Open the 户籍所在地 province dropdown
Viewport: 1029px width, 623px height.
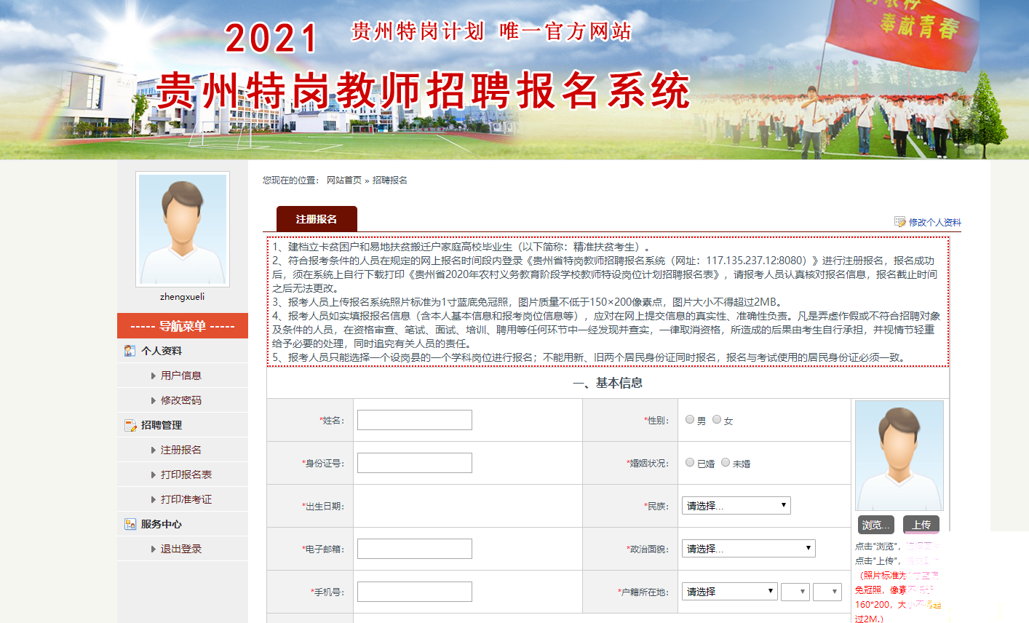pyautogui.click(x=729, y=592)
